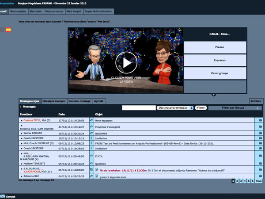Click reply icon on 'Question' row
The image size is (265, 199).
[x=91, y=163]
